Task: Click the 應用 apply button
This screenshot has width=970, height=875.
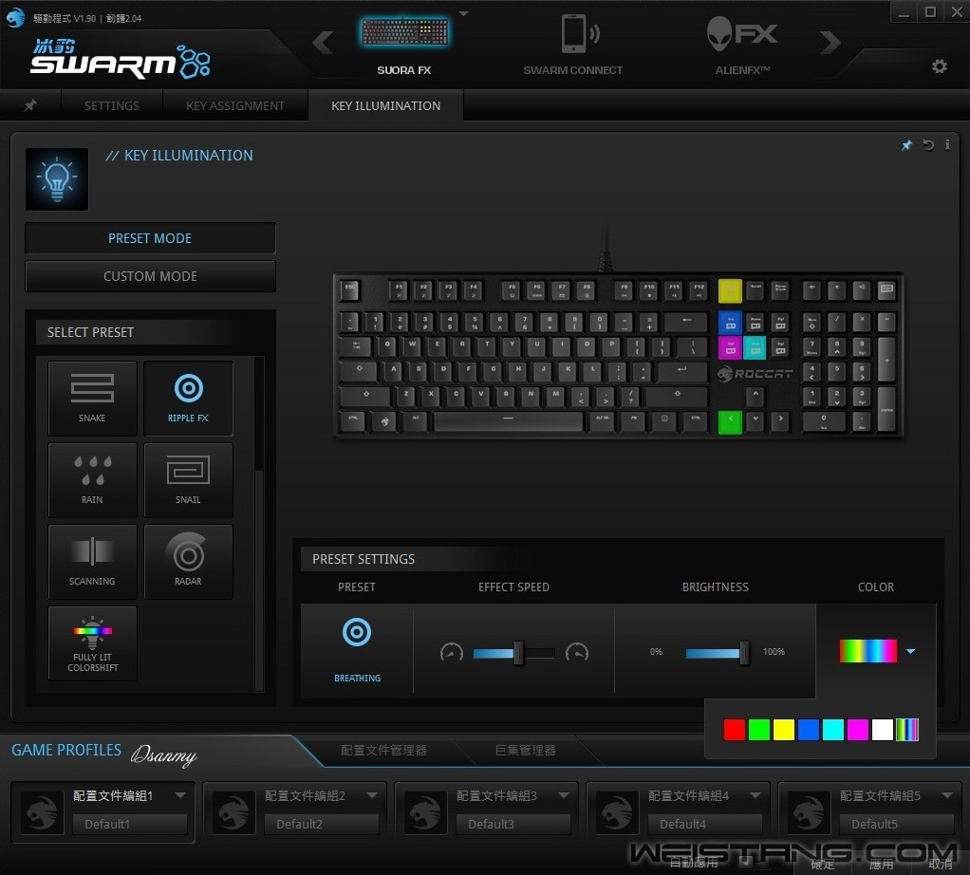Action: 881,864
